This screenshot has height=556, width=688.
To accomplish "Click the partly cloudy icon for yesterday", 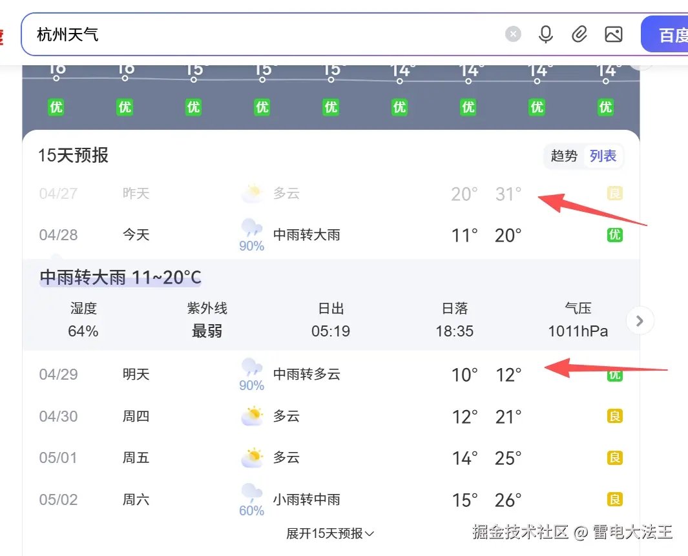I will (251, 192).
